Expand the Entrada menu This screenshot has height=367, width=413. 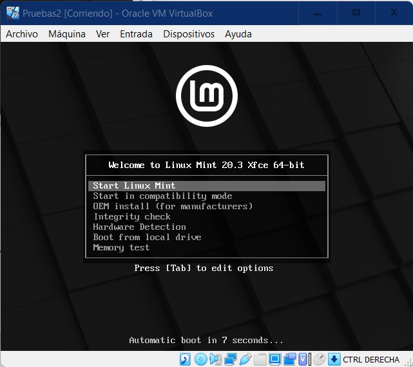[x=136, y=34]
